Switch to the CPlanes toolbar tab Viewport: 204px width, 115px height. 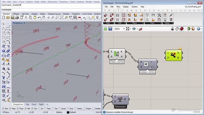pos(16,14)
